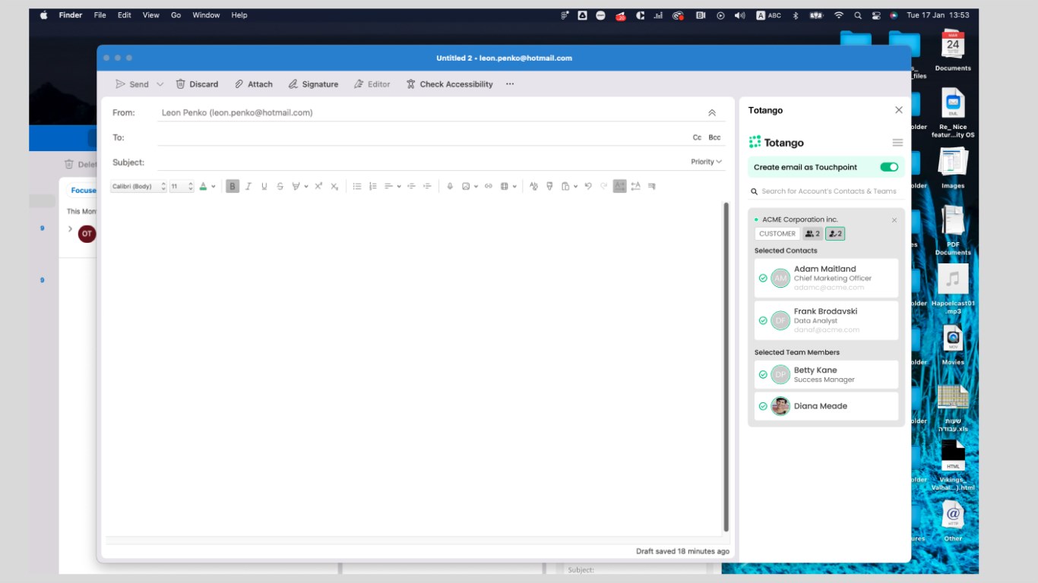Open the highlight color dropdown arrow
This screenshot has height=583, width=1038.
pyautogui.click(x=305, y=186)
